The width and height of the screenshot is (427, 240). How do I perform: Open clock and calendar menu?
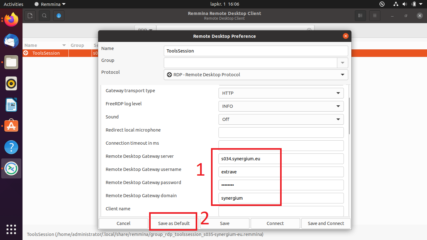[x=225, y=4]
